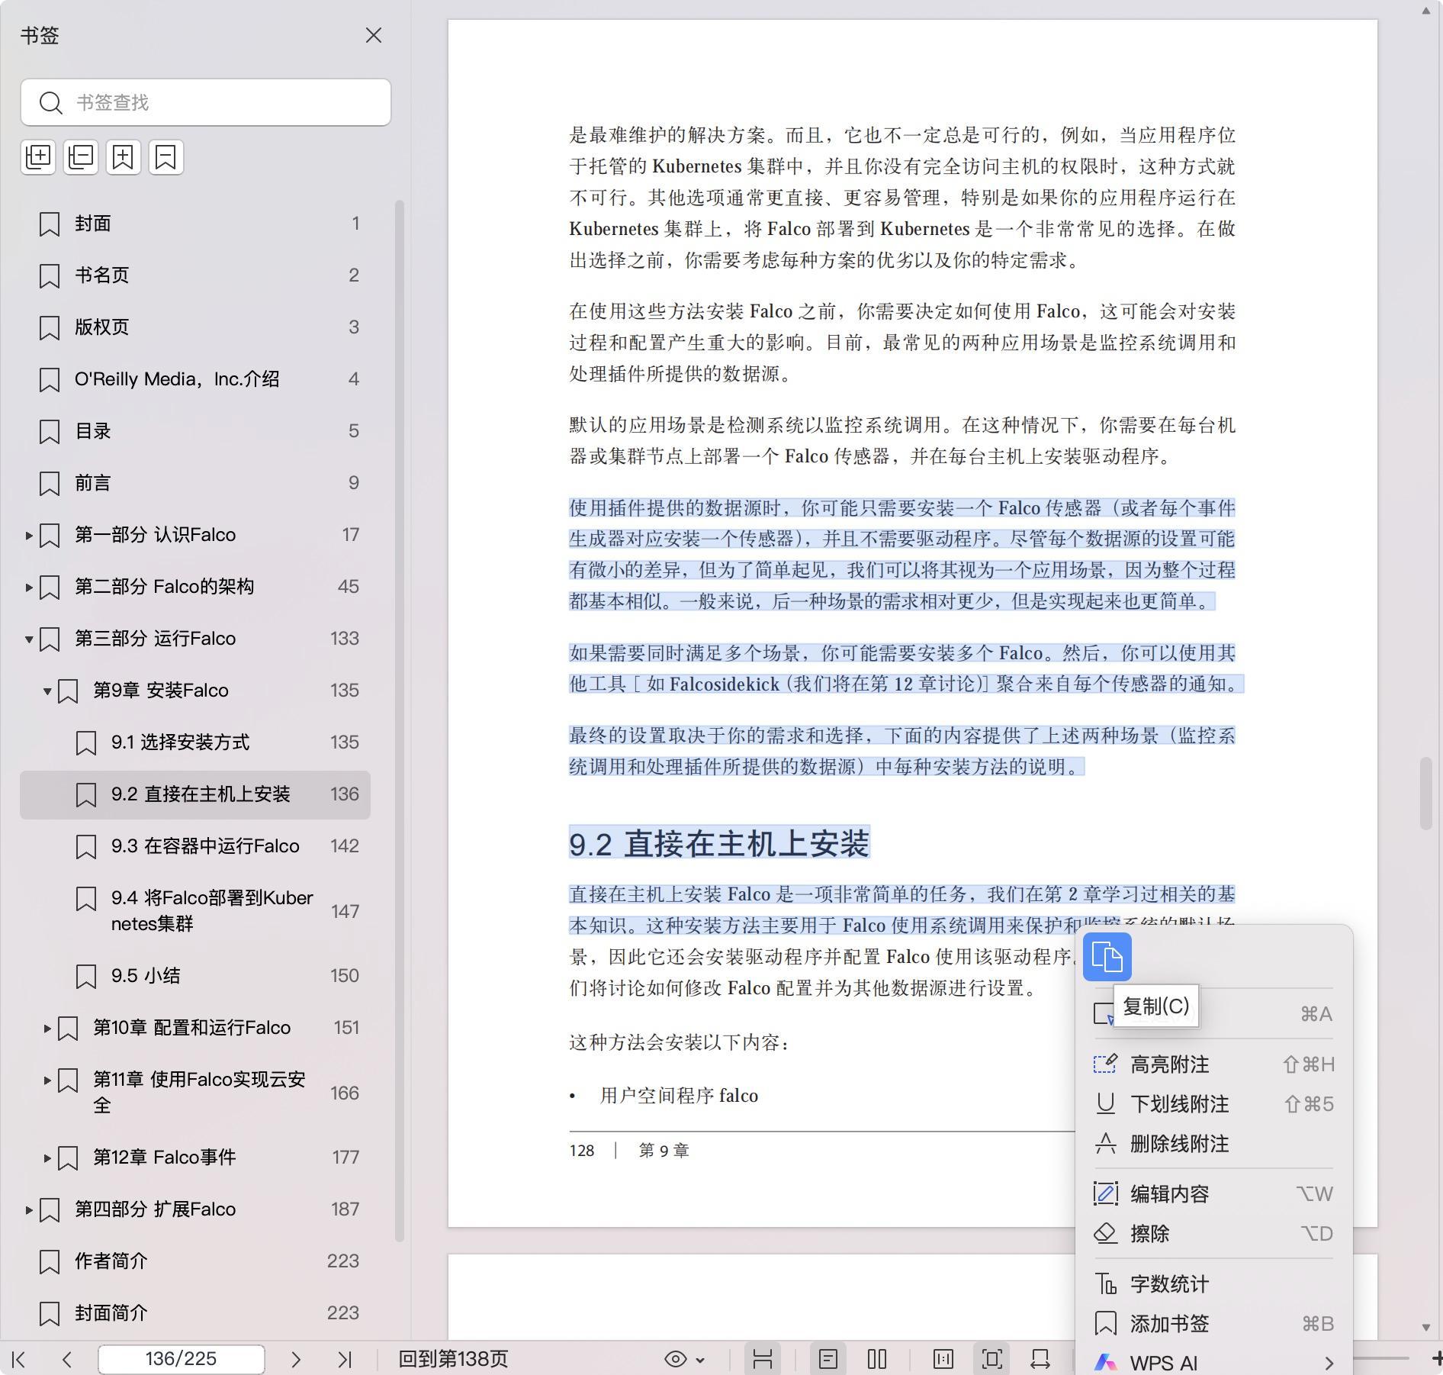The image size is (1443, 1375).
Task: Open the 9.3 在容器中运行Falco bookmark
Action: click(x=204, y=846)
